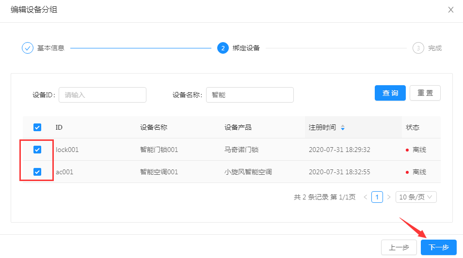Uncheck the lock001 device checkbox
Image resolution: width=463 pixels, height=258 pixels.
(x=37, y=150)
